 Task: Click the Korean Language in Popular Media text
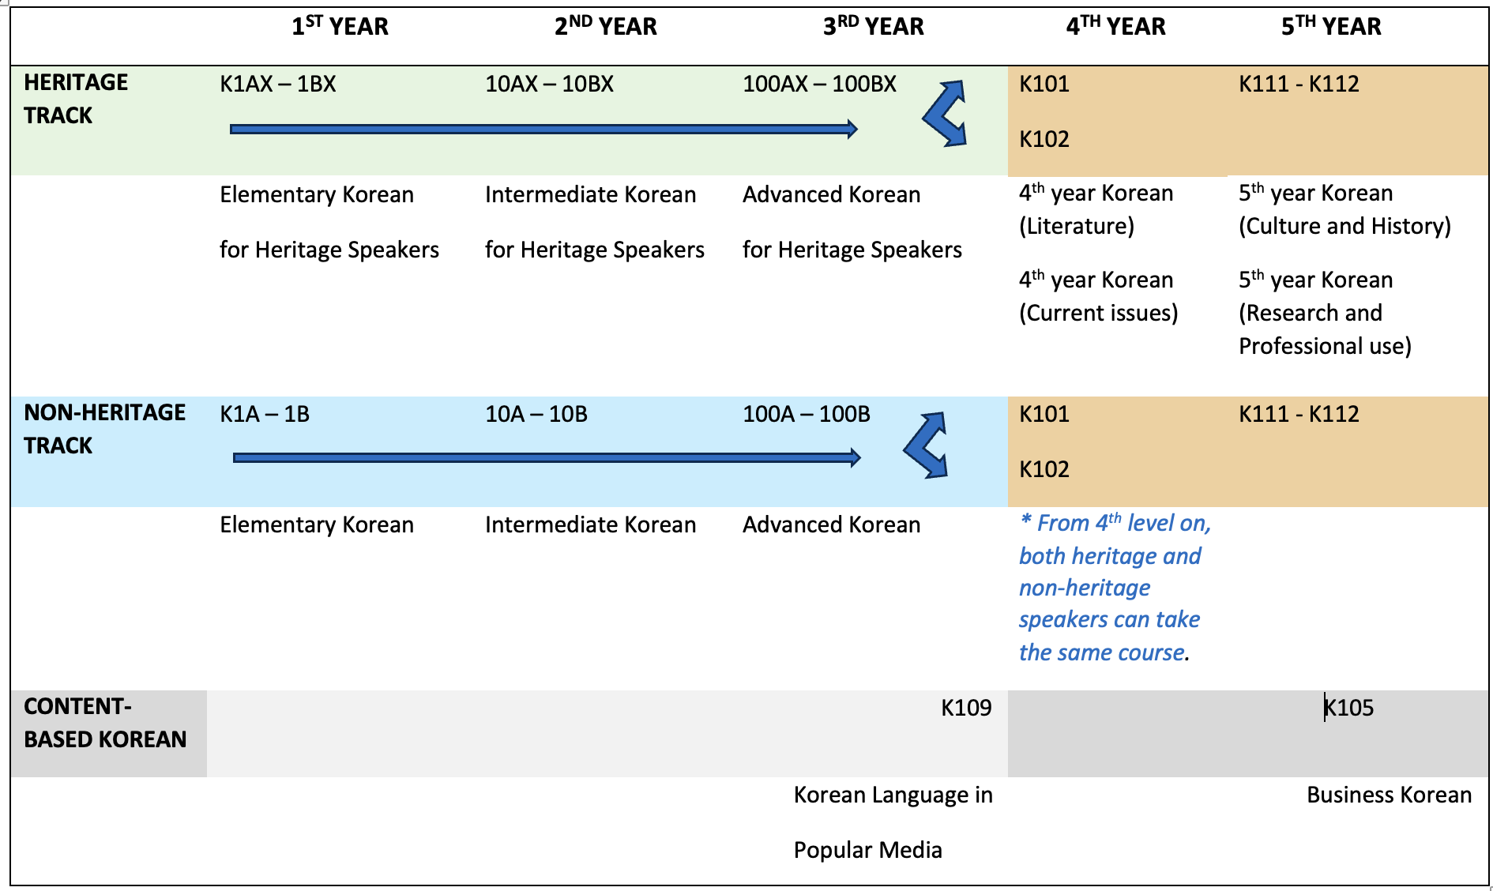(892, 821)
